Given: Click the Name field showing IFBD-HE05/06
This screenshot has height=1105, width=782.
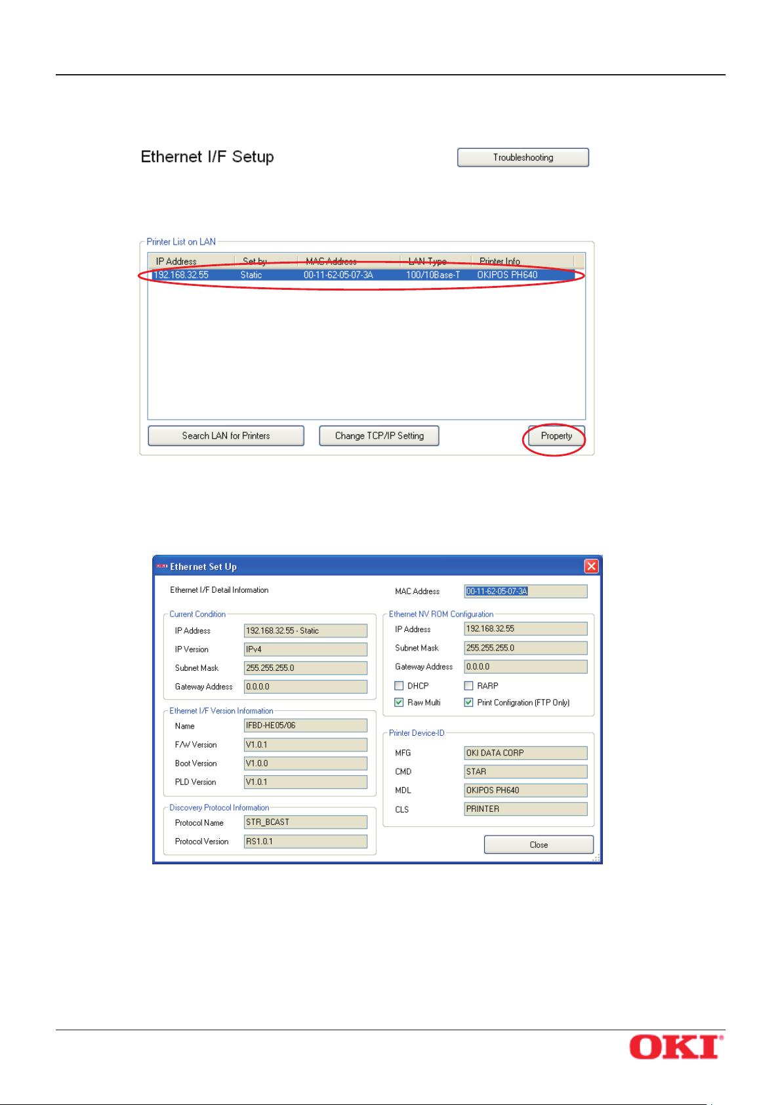Looking at the screenshot, I should (x=306, y=725).
